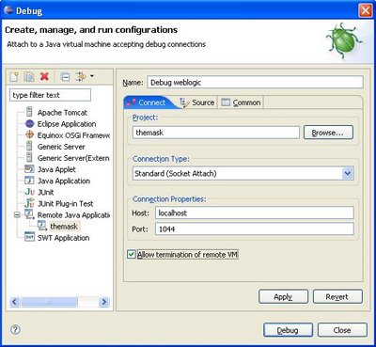Click the Revert button
The height and width of the screenshot is (347, 376).
[337, 296]
